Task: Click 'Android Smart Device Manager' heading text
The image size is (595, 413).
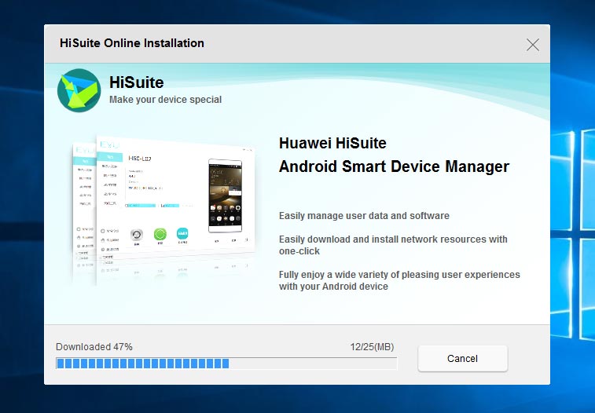Action: point(394,166)
